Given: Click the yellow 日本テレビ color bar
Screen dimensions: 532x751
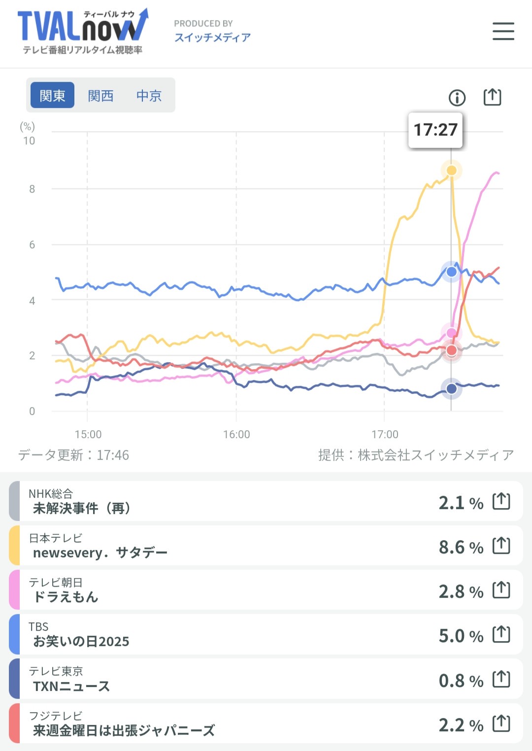Looking at the screenshot, I should coord(14,546).
